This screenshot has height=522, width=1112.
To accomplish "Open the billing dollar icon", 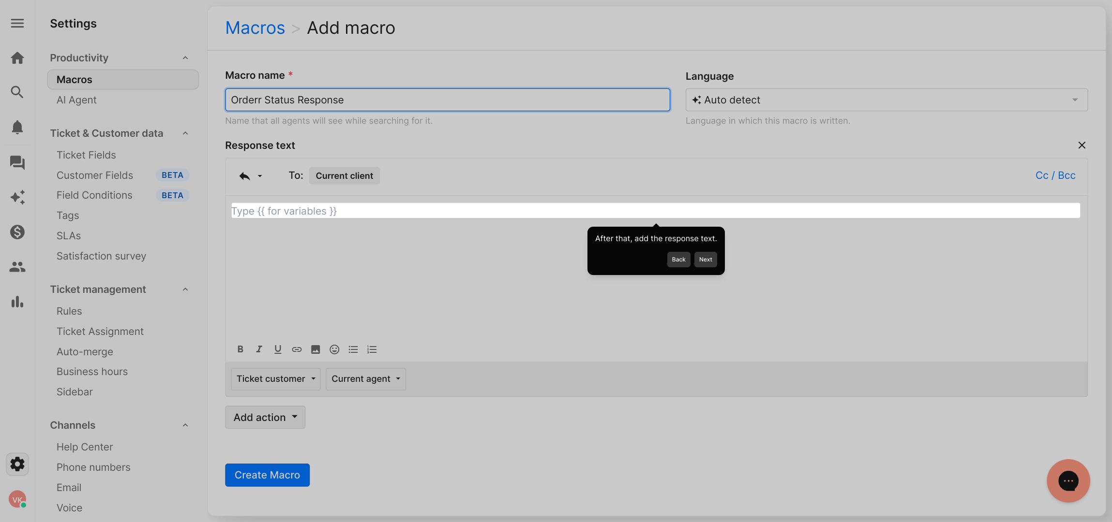I will [17, 232].
